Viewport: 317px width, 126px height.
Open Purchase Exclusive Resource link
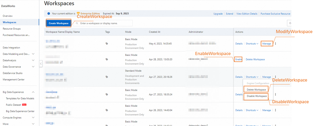click(275, 13)
